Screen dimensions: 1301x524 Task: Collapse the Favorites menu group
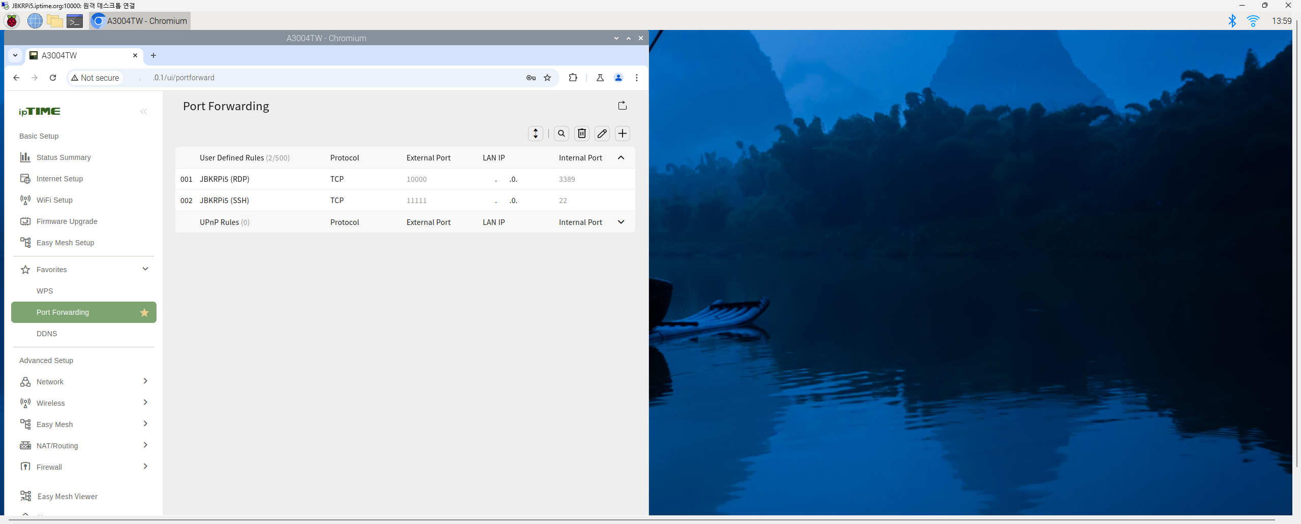pyautogui.click(x=145, y=269)
